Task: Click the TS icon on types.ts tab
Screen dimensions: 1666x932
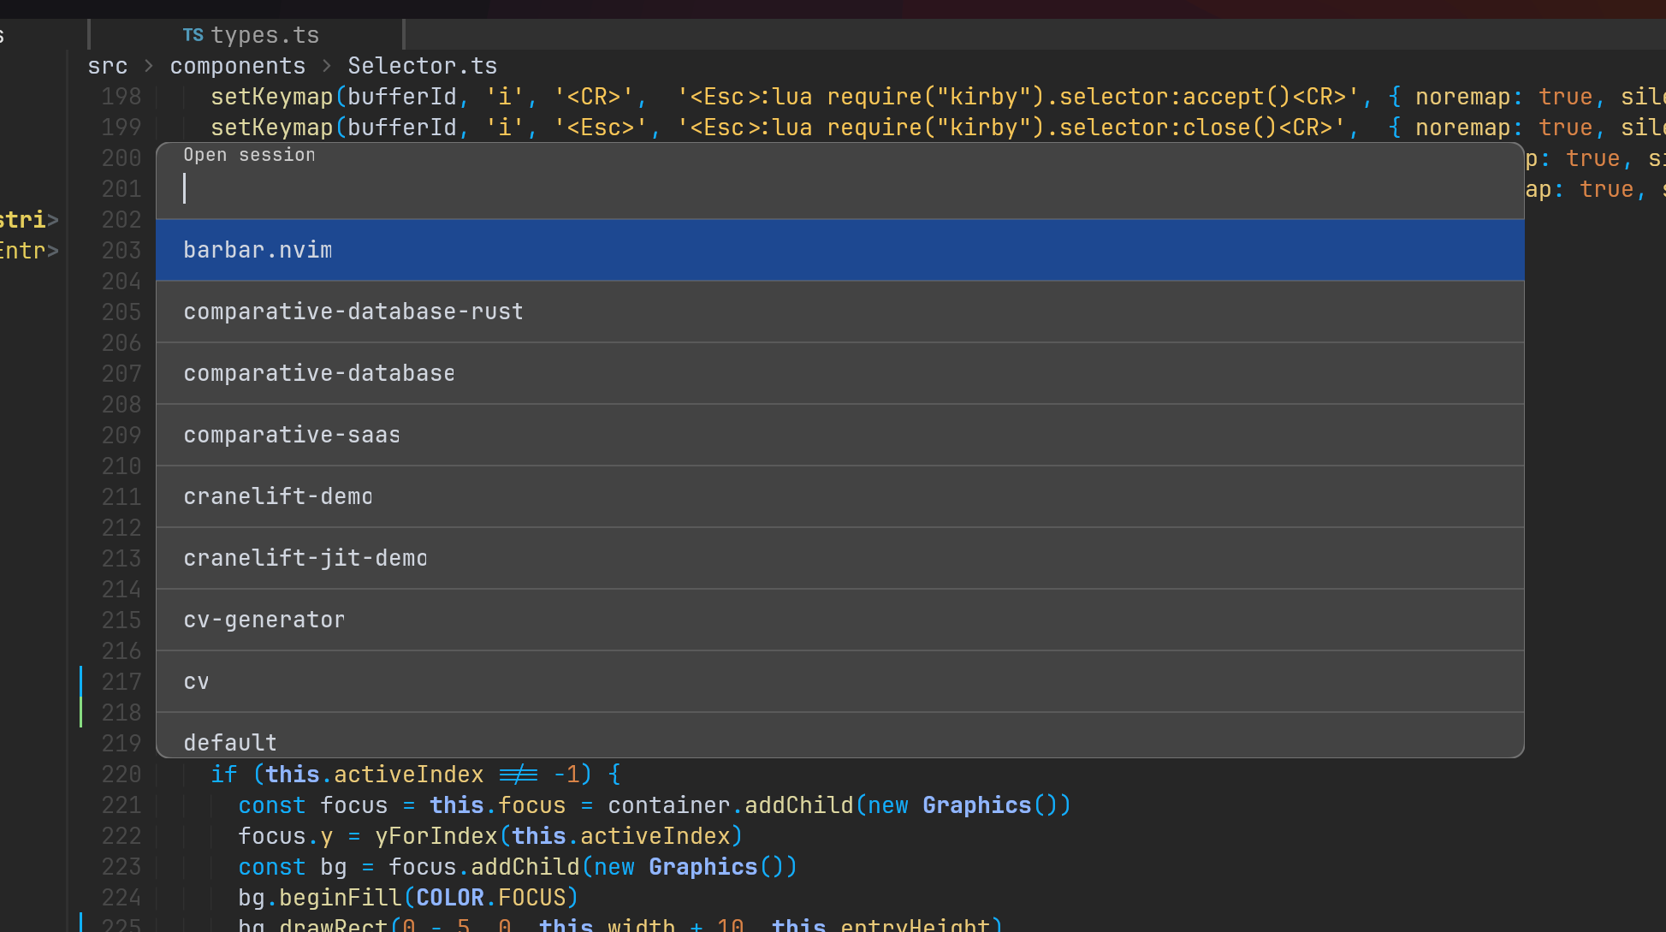Action: click(193, 35)
